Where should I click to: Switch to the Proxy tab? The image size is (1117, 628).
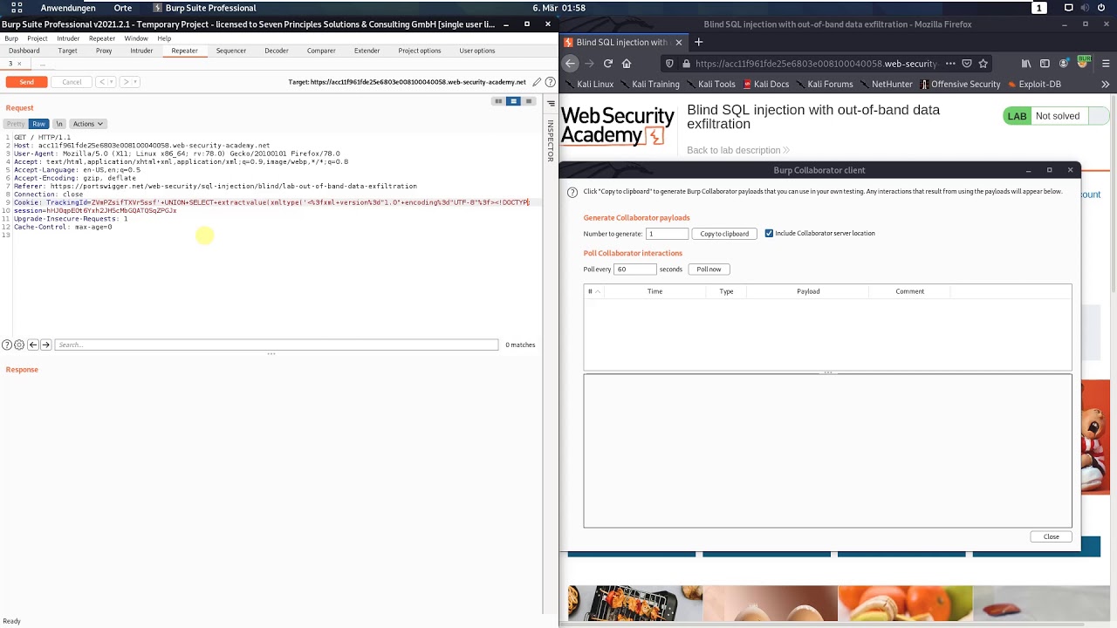click(x=104, y=51)
